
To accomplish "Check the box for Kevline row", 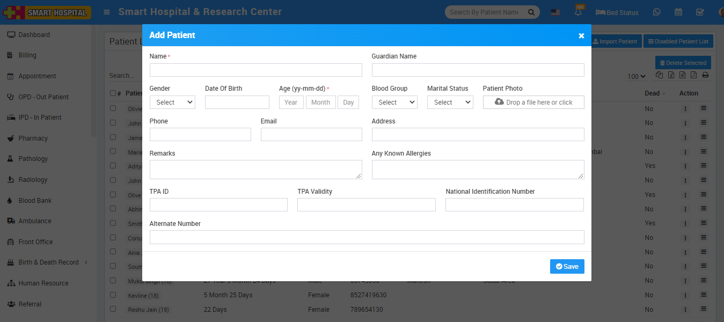I will click(113, 295).
